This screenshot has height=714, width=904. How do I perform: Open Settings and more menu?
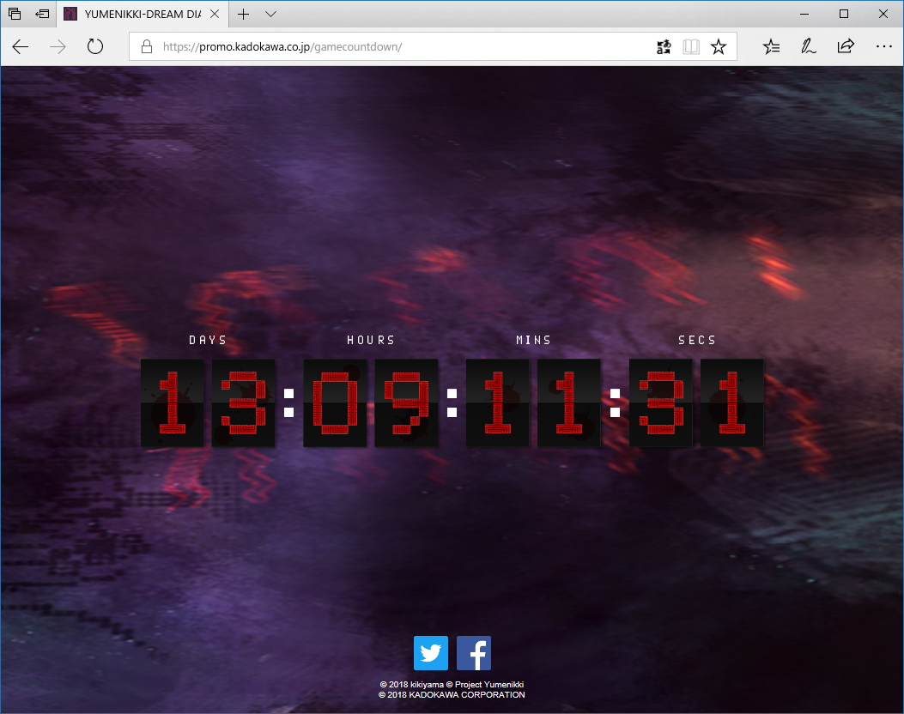(x=883, y=46)
